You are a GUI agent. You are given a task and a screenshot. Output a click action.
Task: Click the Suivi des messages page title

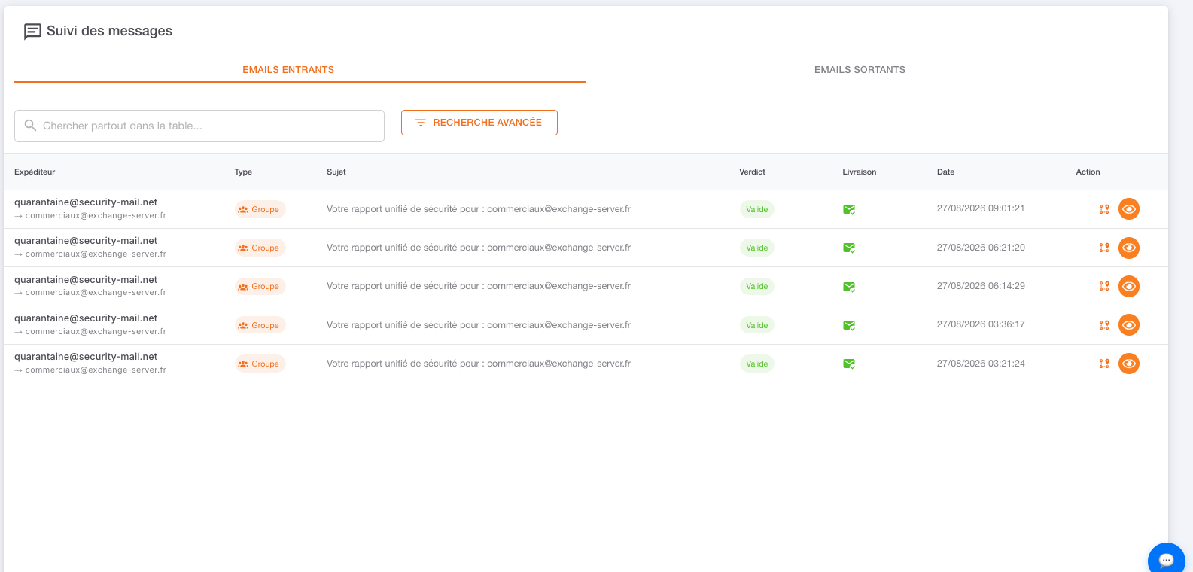109,31
